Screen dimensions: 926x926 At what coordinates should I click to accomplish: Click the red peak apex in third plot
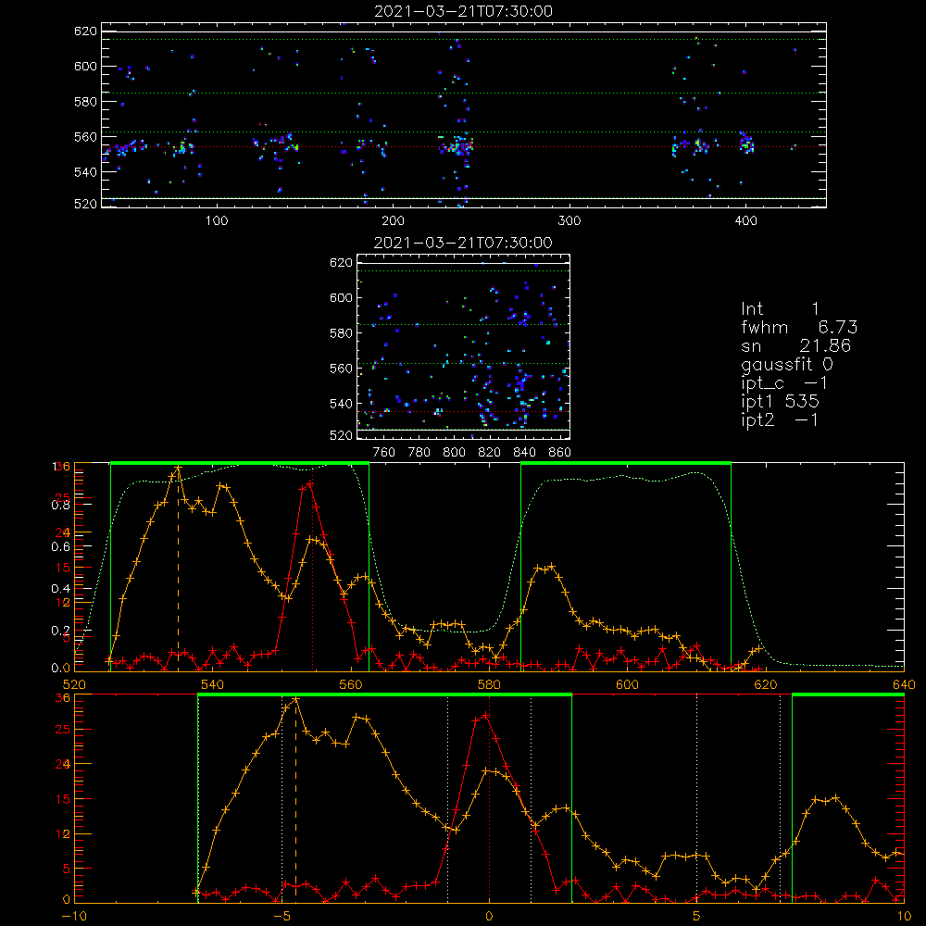point(309,483)
